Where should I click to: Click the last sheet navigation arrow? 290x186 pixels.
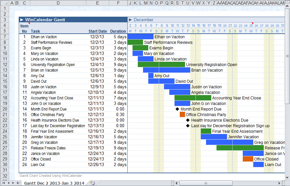(x=18, y=183)
